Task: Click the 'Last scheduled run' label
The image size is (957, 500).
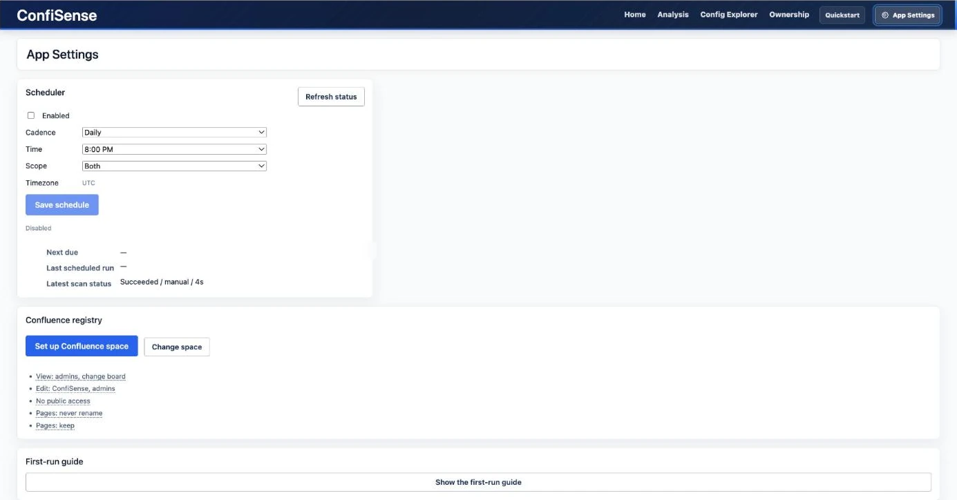Action: tap(80, 268)
